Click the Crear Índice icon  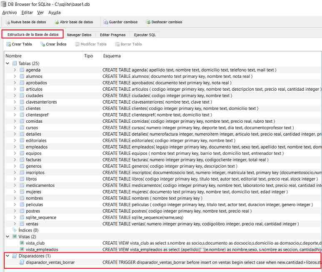click(43, 44)
